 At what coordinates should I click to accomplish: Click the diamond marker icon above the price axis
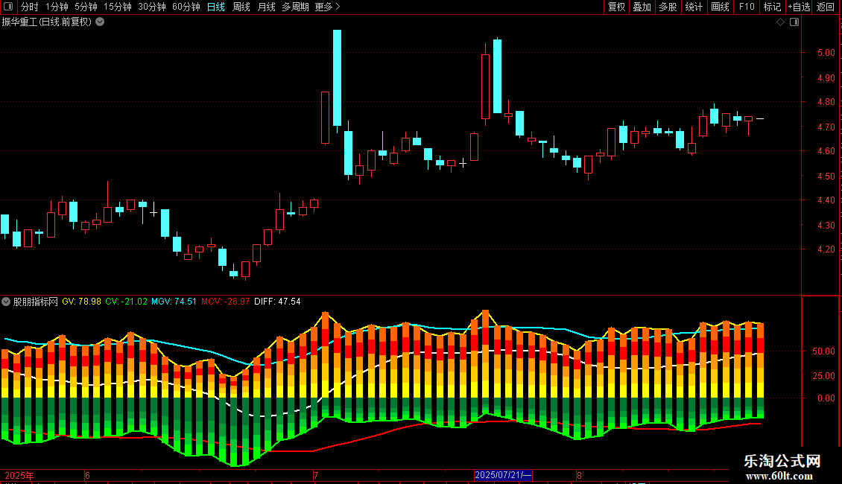(x=781, y=22)
